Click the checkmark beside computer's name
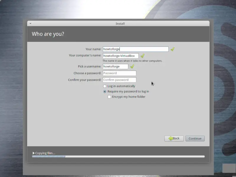 click(x=142, y=56)
